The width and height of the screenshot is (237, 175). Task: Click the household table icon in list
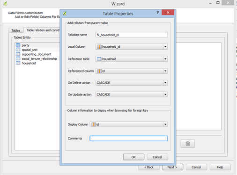click(18, 63)
